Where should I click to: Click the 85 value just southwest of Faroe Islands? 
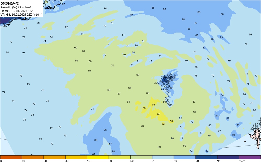162,90
